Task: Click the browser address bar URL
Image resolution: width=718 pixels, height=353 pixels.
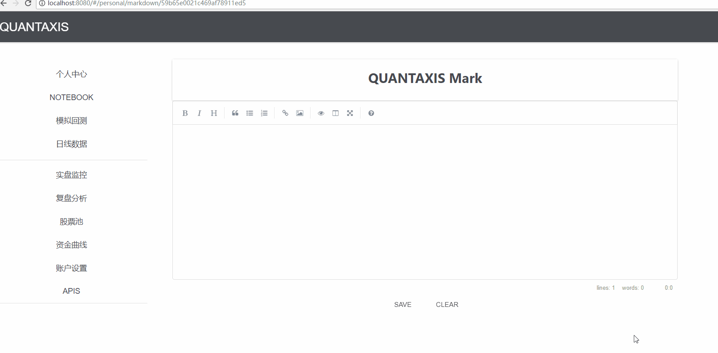Action: point(146,3)
